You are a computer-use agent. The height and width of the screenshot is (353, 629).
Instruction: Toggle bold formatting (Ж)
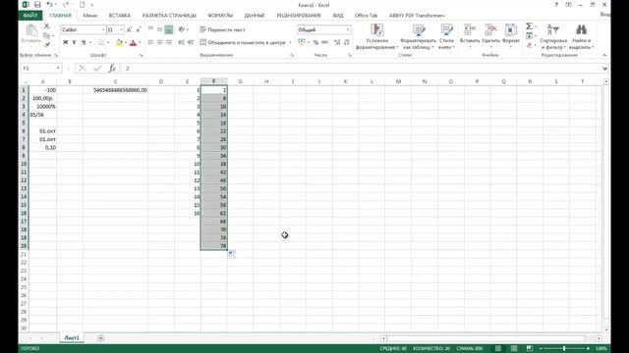[66, 42]
